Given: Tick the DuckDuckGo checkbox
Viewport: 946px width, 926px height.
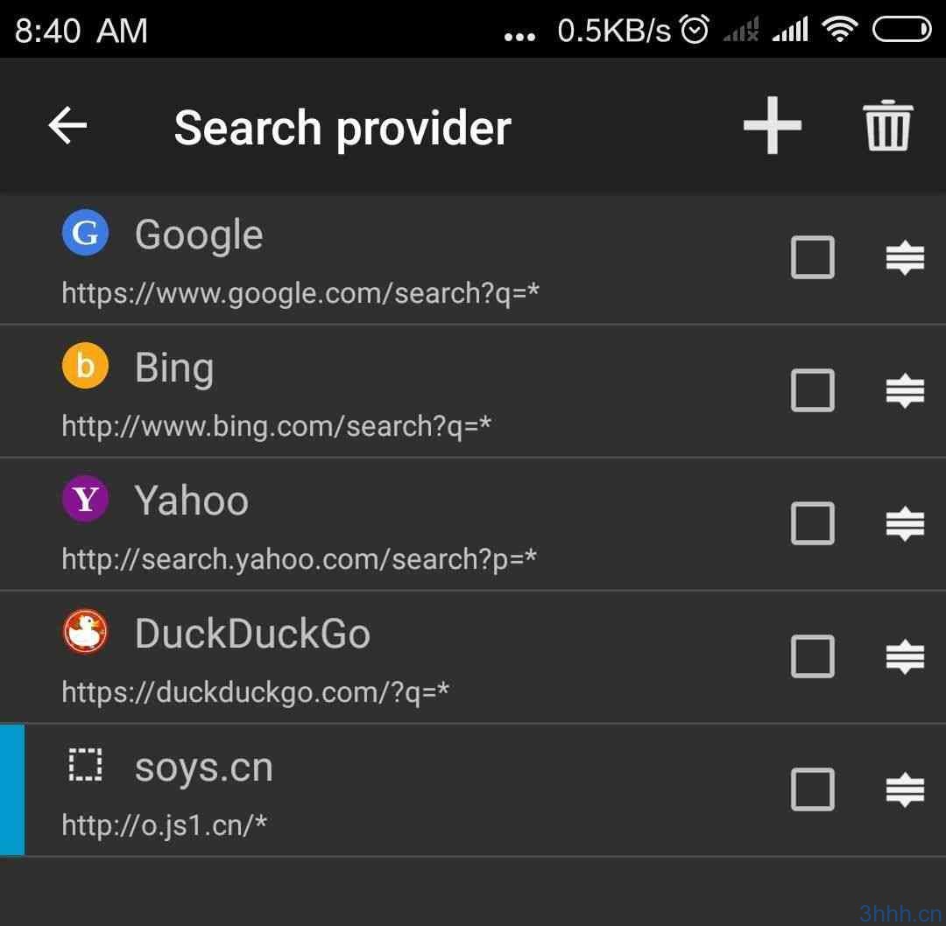Looking at the screenshot, I should coord(812,657).
